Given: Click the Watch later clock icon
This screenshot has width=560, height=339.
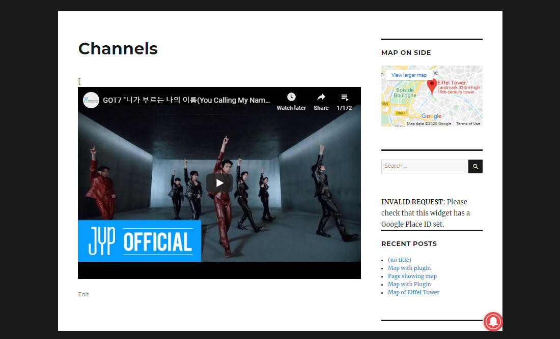Looking at the screenshot, I should point(291,97).
